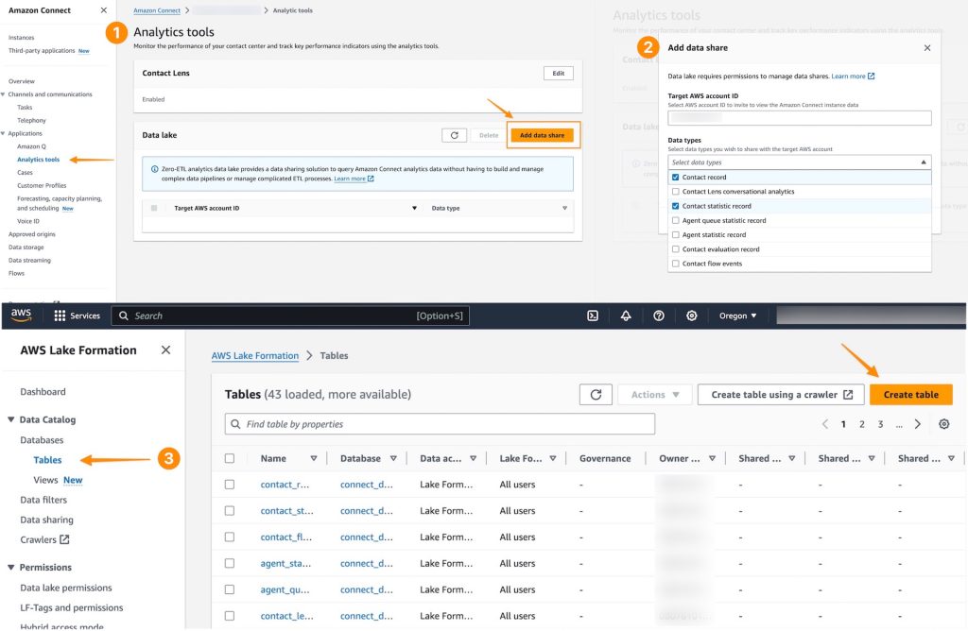The image size is (968, 631).
Task: Open the help question mark icon
Action: (x=659, y=315)
